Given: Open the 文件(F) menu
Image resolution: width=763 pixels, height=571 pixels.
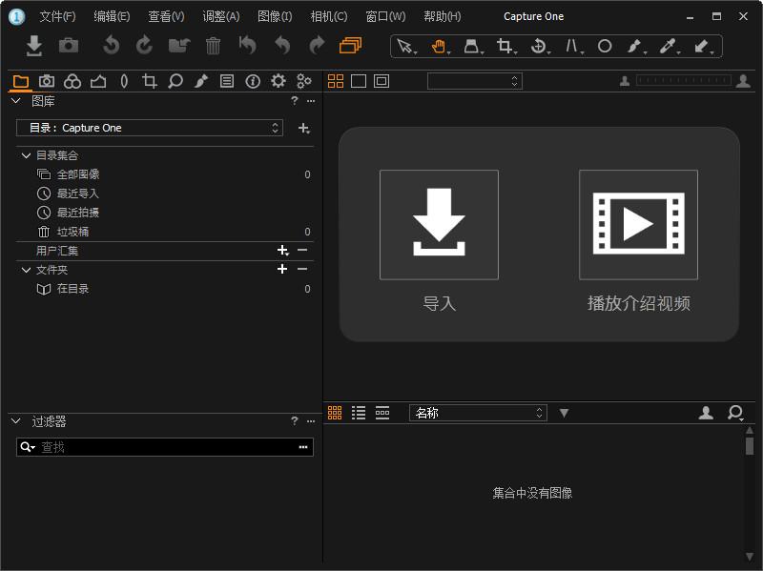Looking at the screenshot, I should (57, 16).
